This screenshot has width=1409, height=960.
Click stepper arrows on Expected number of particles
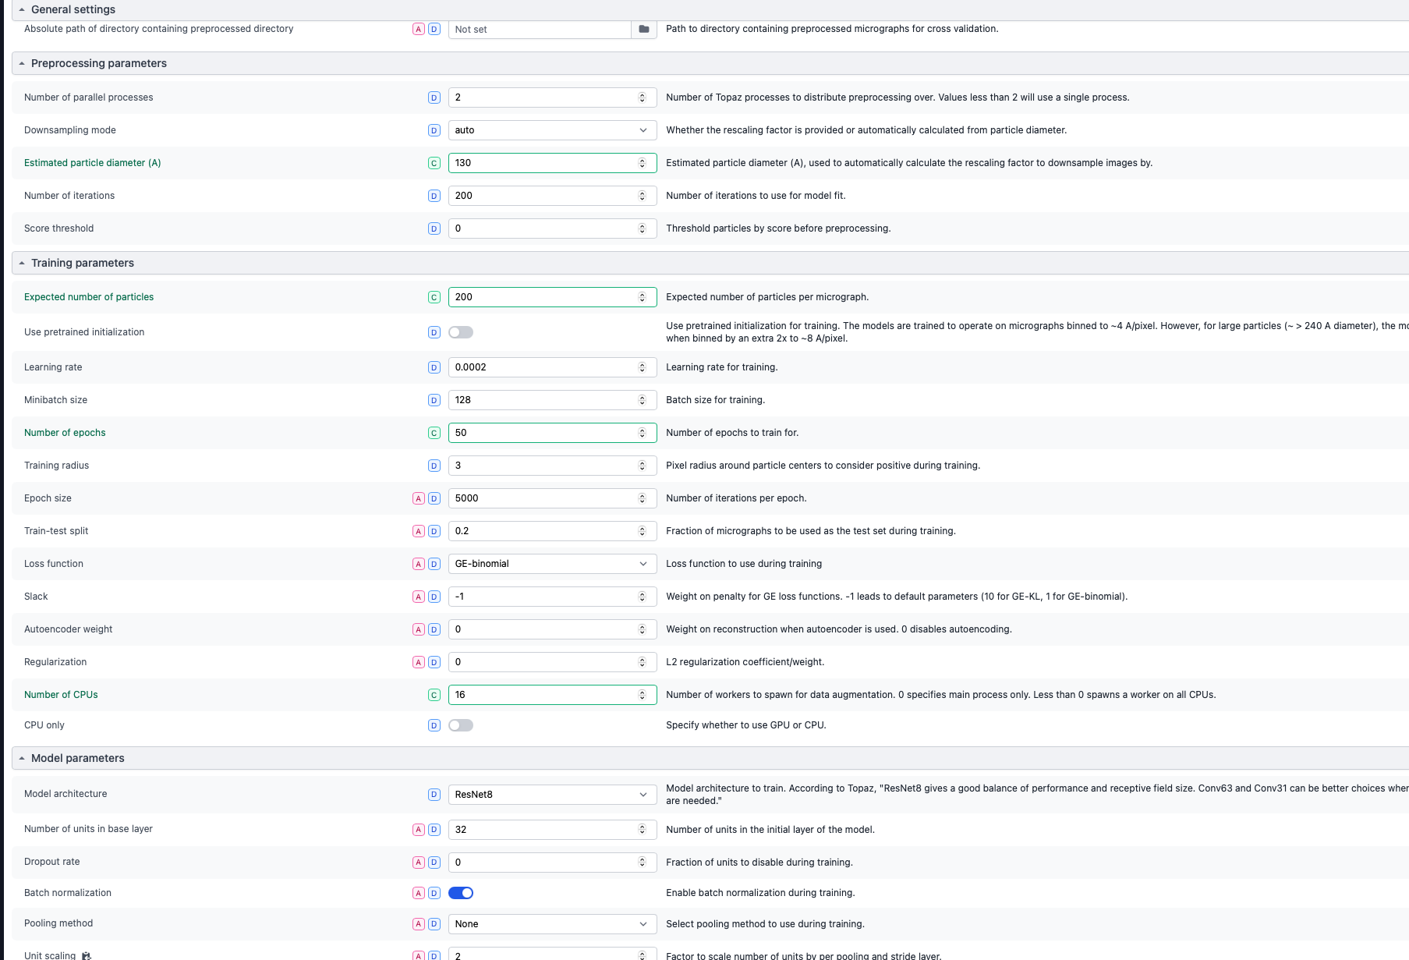click(643, 297)
